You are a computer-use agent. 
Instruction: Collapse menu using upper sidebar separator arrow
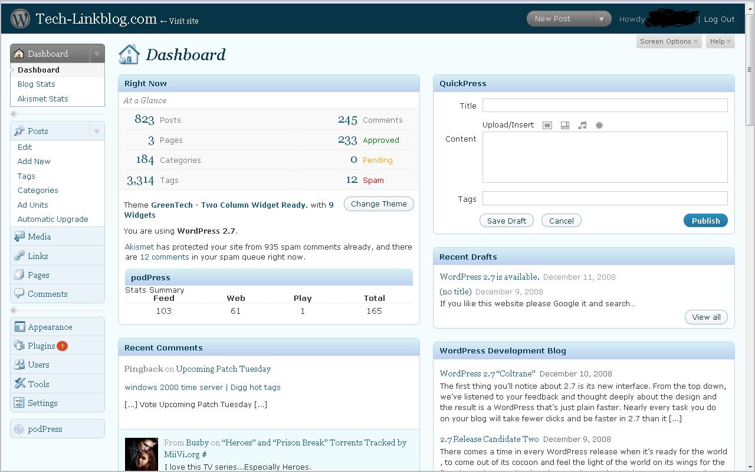pos(14,114)
